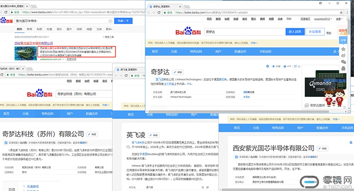Click the Weibo share icon in the right sidebar
Image resolution: width=354 pixels, height=191 pixels.
343,55
